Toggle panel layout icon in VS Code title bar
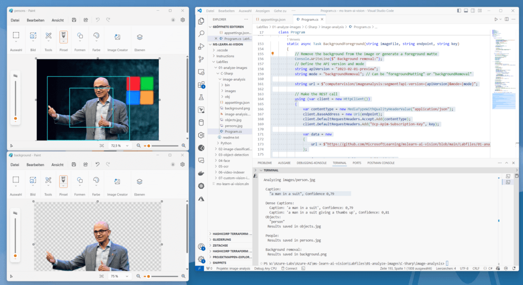 point(466,11)
